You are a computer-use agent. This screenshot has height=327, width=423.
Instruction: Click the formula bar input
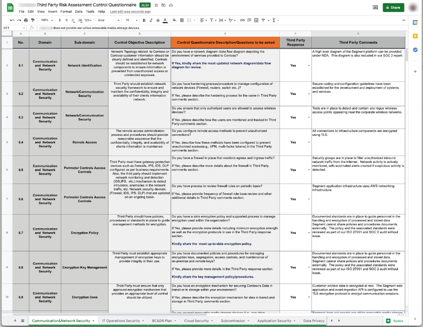click(x=221, y=28)
